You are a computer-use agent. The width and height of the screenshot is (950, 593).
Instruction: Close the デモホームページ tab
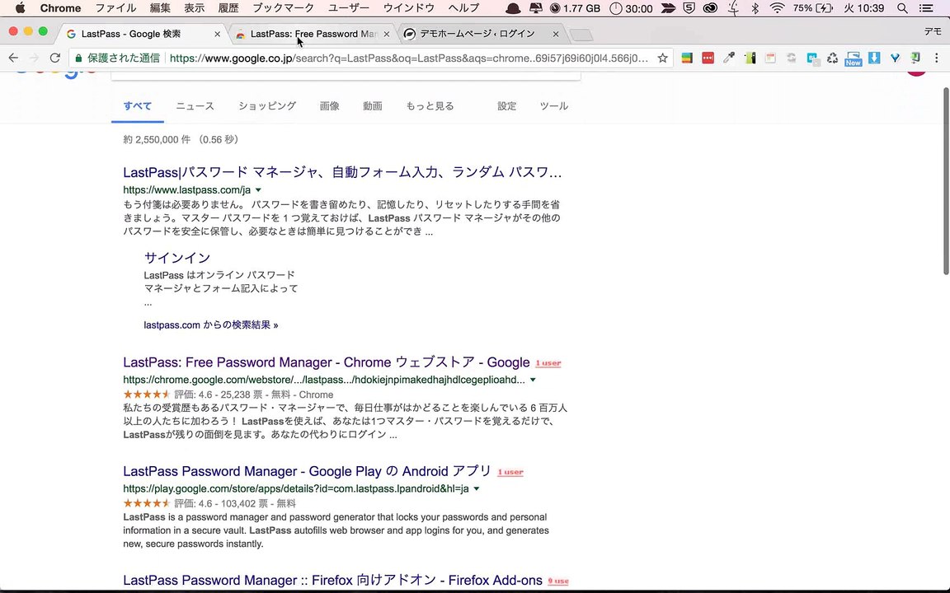point(556,35)
